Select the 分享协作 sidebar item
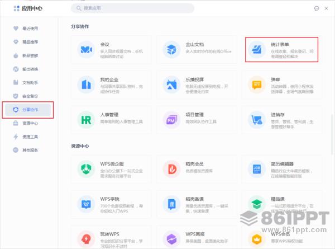 tap(28, 110)
